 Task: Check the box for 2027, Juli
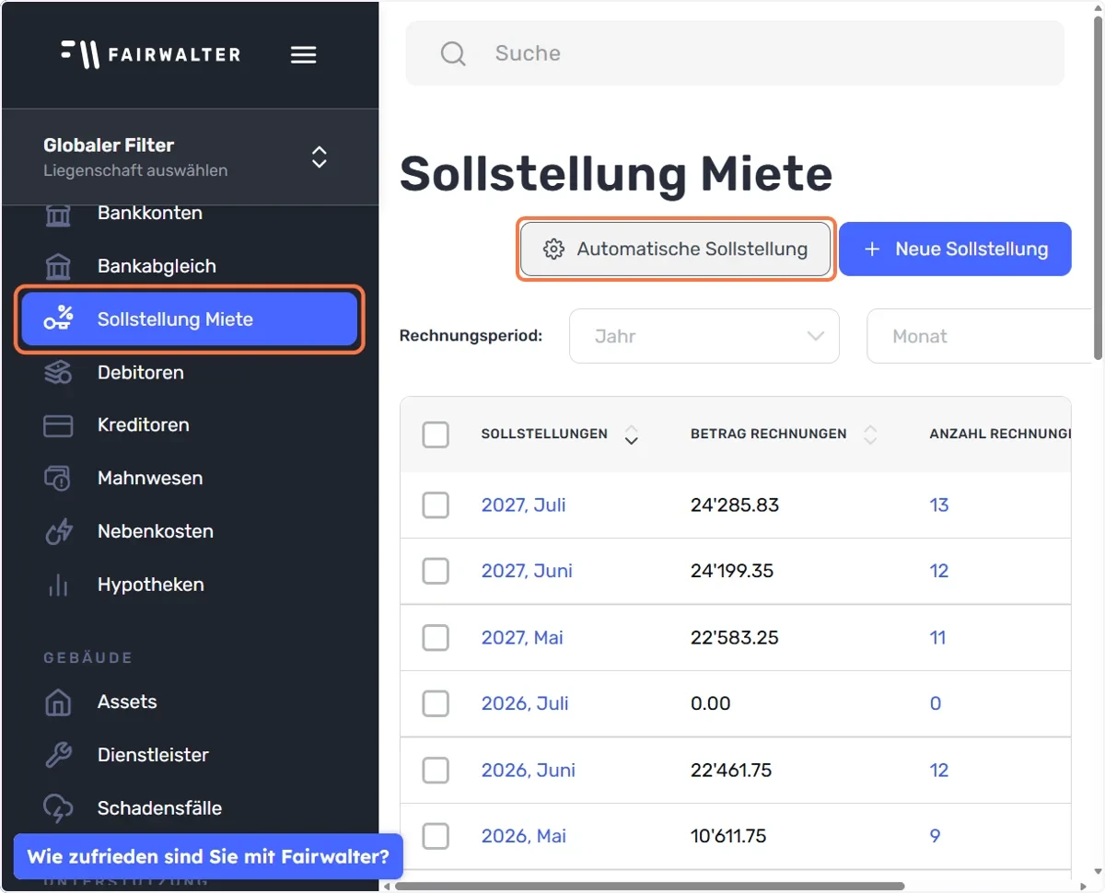tap(436, 505)
